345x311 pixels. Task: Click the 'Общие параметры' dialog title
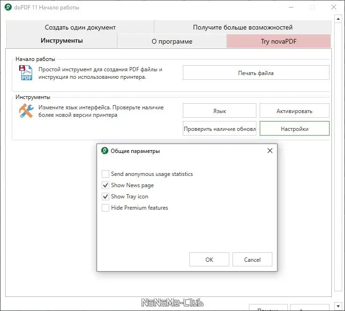(x=135, y=151)
